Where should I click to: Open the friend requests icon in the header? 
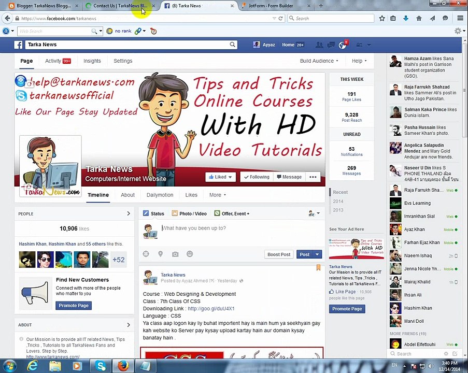click(x=319, y=45)
